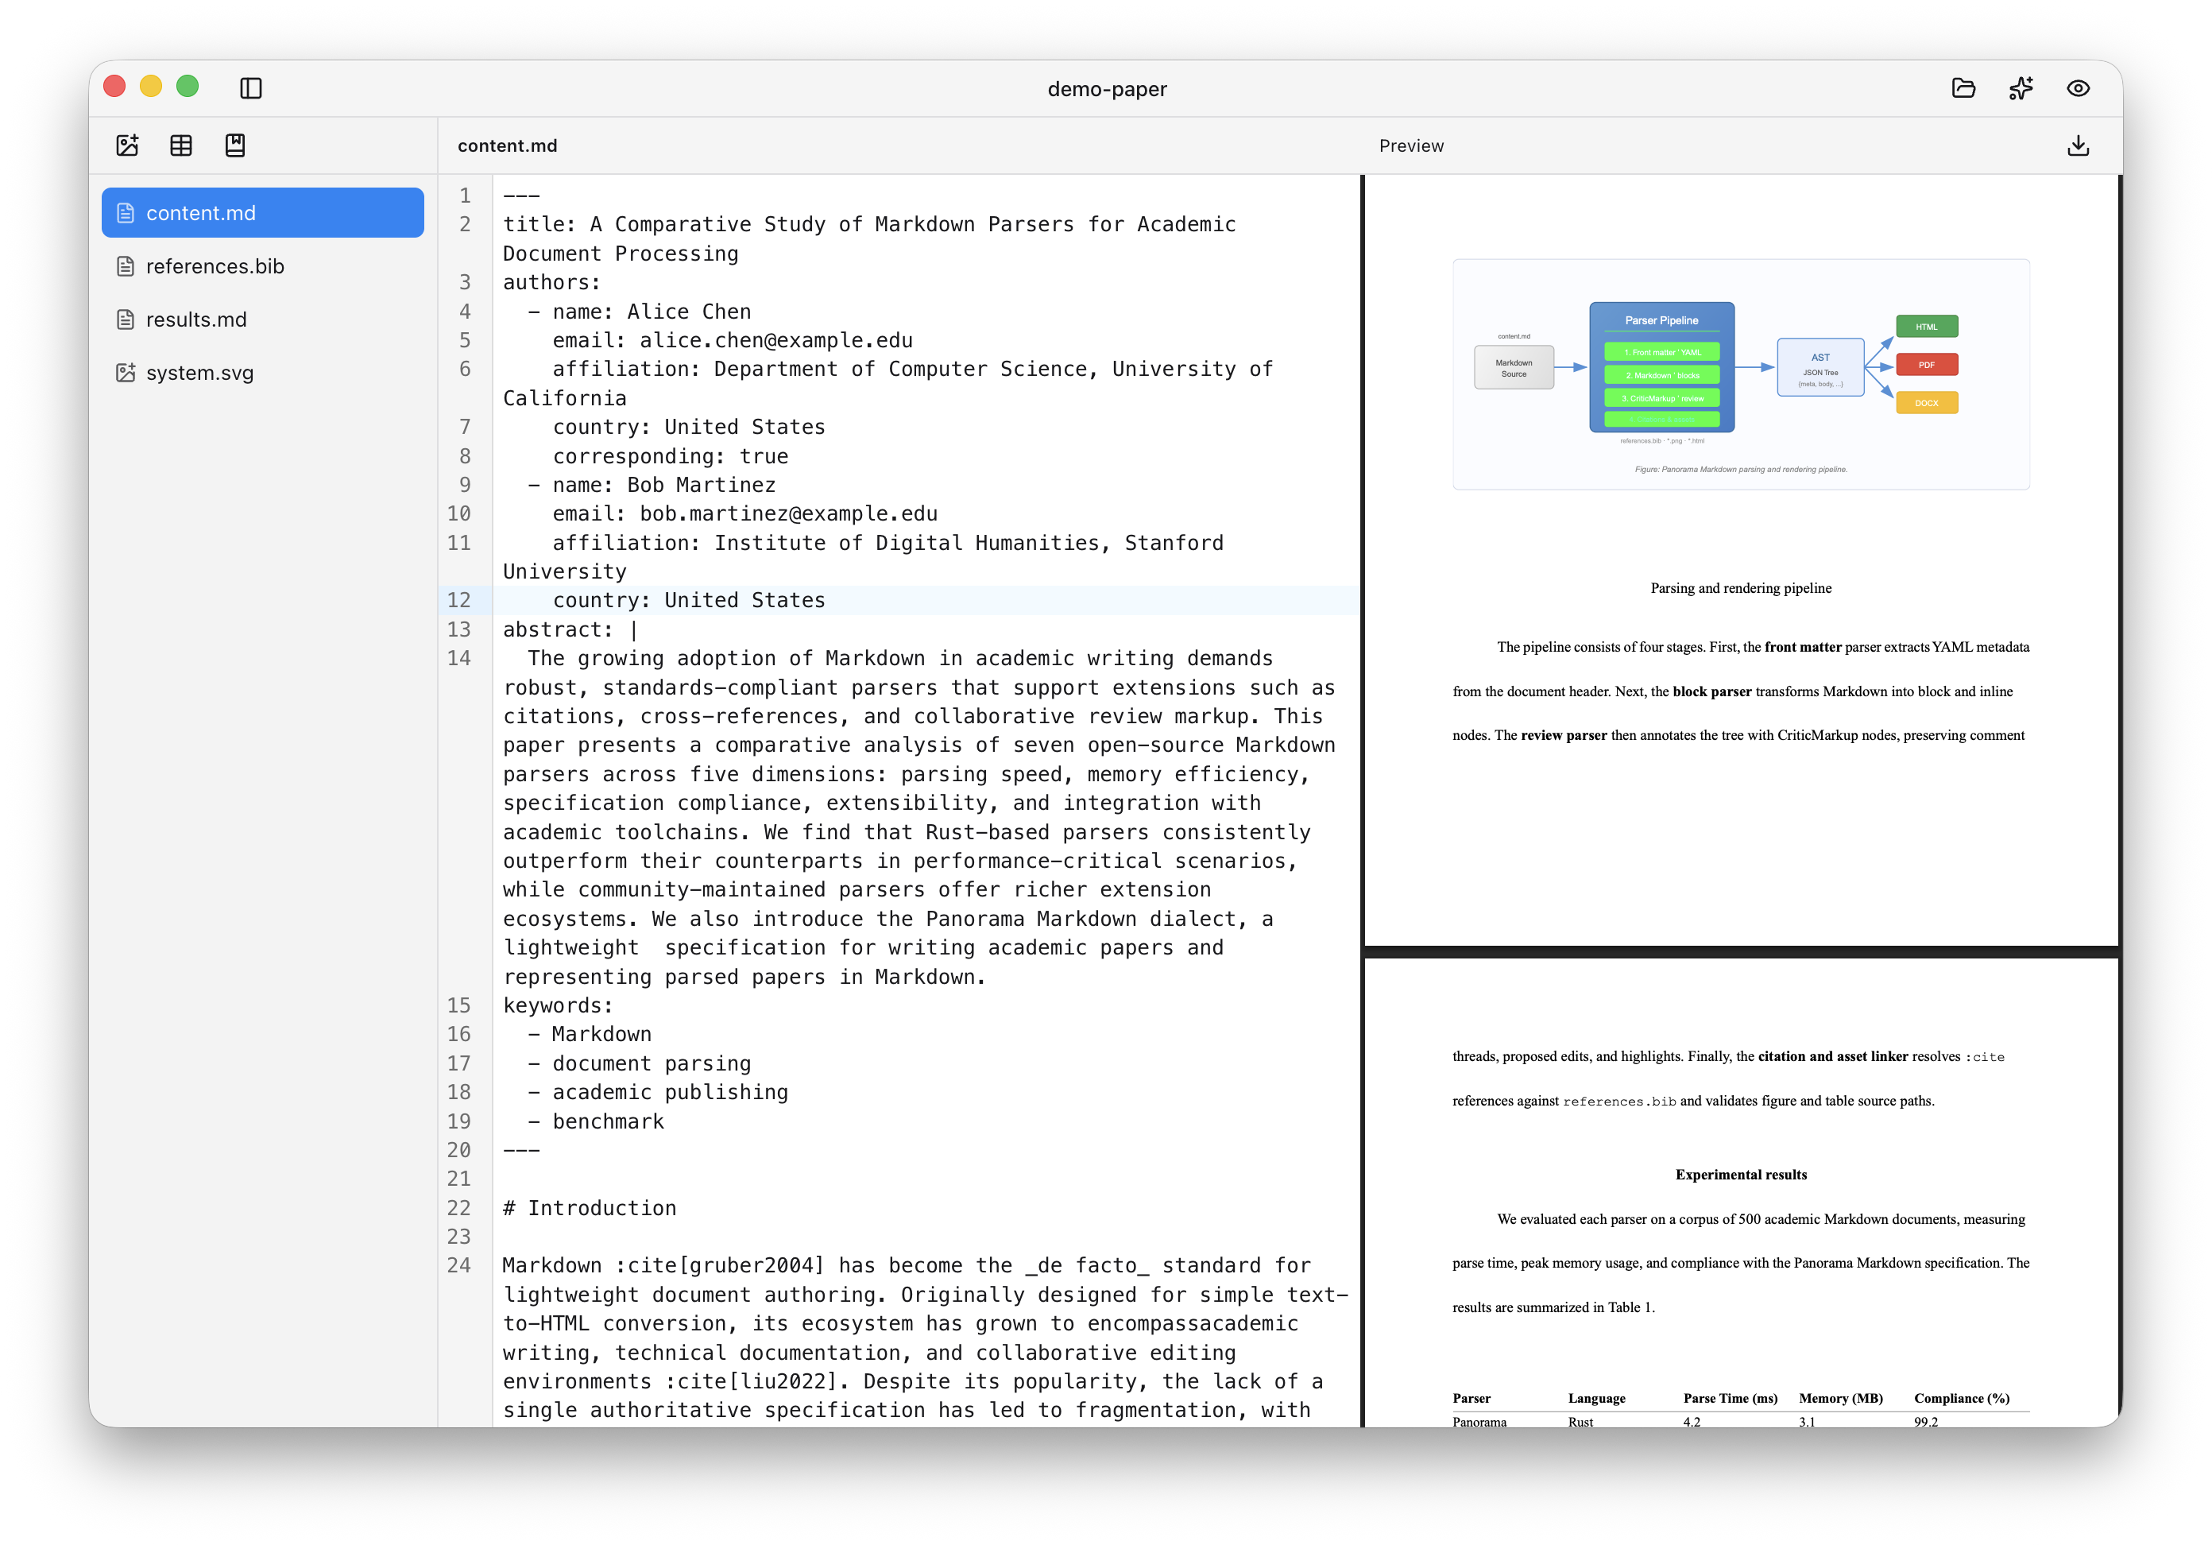
Task: Click the bibliography book icon
Action: [x=235, y=145]
